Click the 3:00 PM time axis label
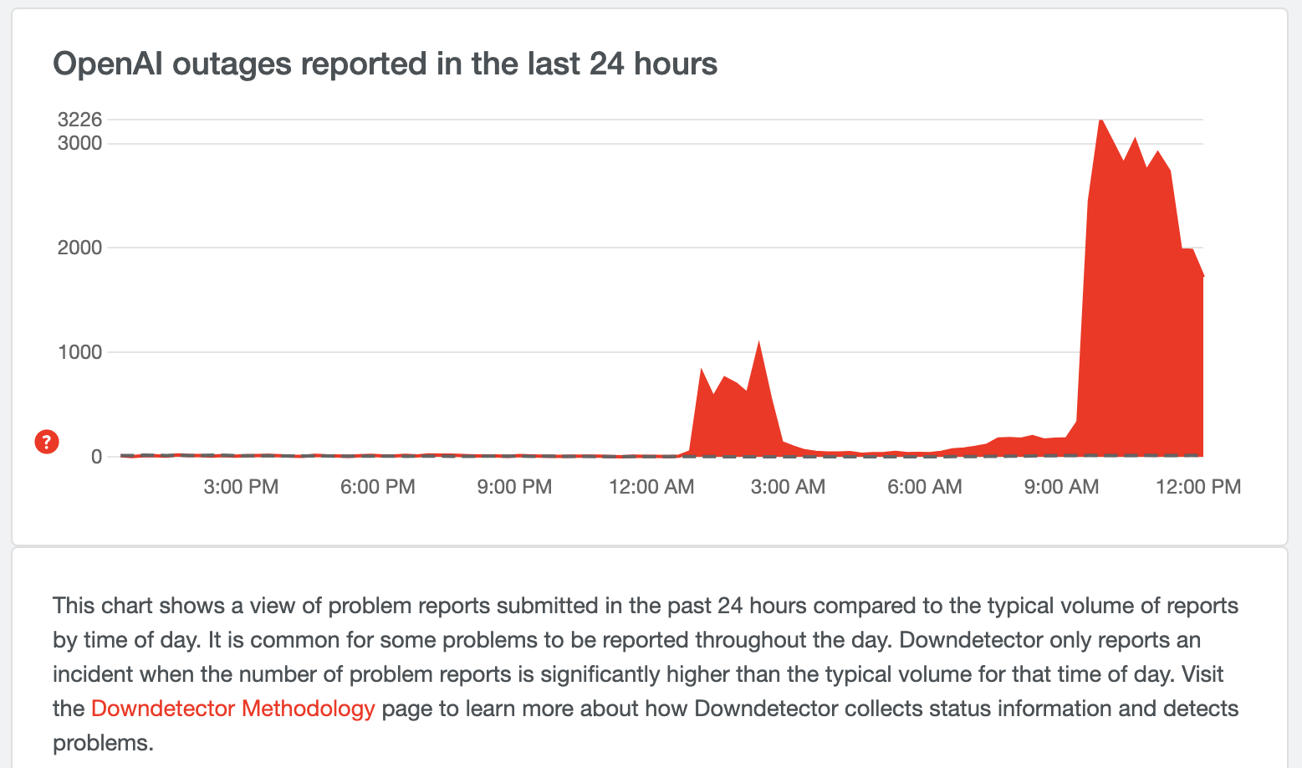This screenshot has width=1302, height=768. (x=241, y=486)
